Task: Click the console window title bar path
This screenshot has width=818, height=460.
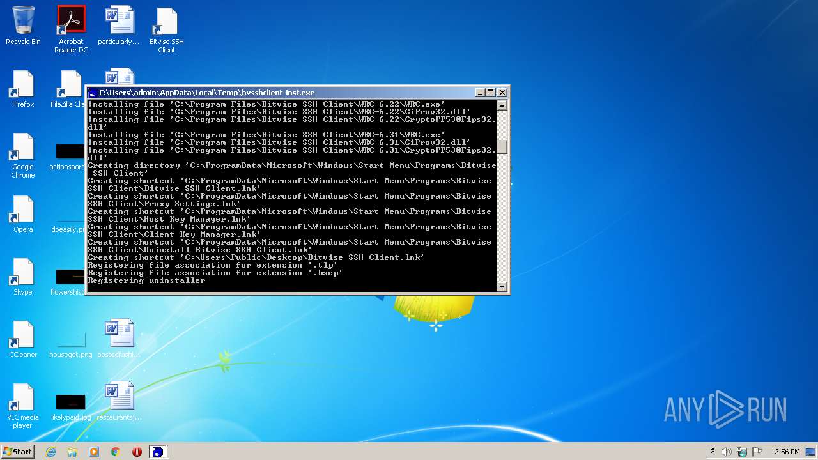Action: coord(206,93)
